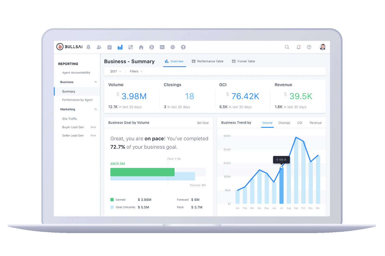Open the notifications bell at top right
This screenshot has height=256, width=385.
point(299,47)
